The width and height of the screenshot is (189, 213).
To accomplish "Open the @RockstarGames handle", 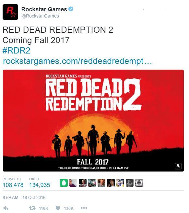I will pyautogui.click(x=40, y=16).
